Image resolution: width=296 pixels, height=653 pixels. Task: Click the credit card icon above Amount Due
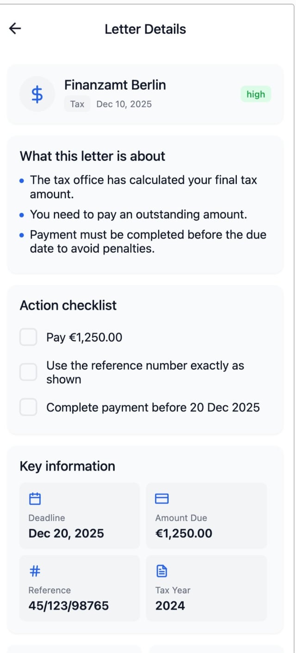coord(161,499)
